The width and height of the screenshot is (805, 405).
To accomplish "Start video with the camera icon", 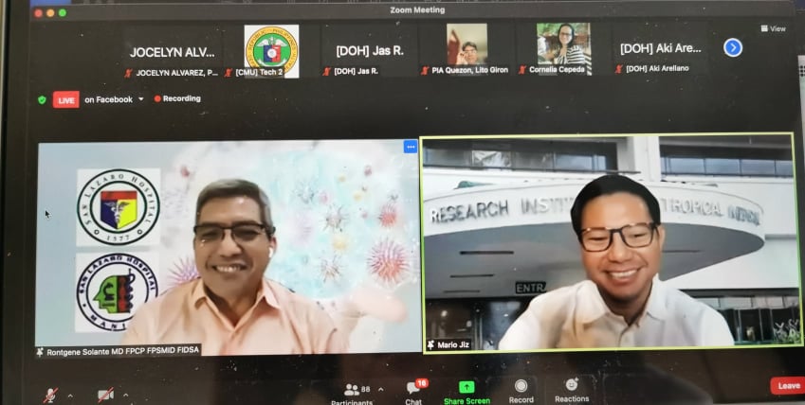I will point(105,395).
